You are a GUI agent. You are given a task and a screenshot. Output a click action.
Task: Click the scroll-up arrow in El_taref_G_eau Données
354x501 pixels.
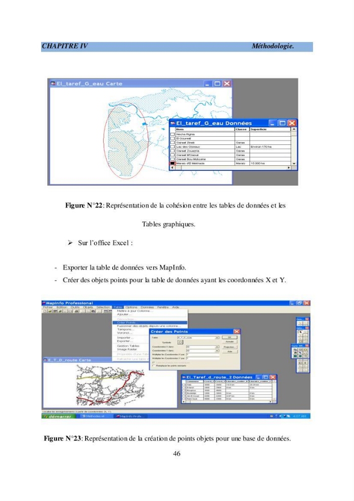click(x=294, y=129)
